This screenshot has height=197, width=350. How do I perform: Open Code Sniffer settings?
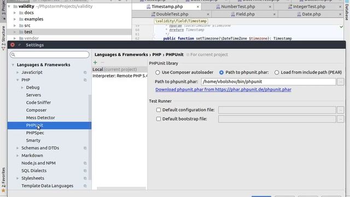click(x=38, y=102)
